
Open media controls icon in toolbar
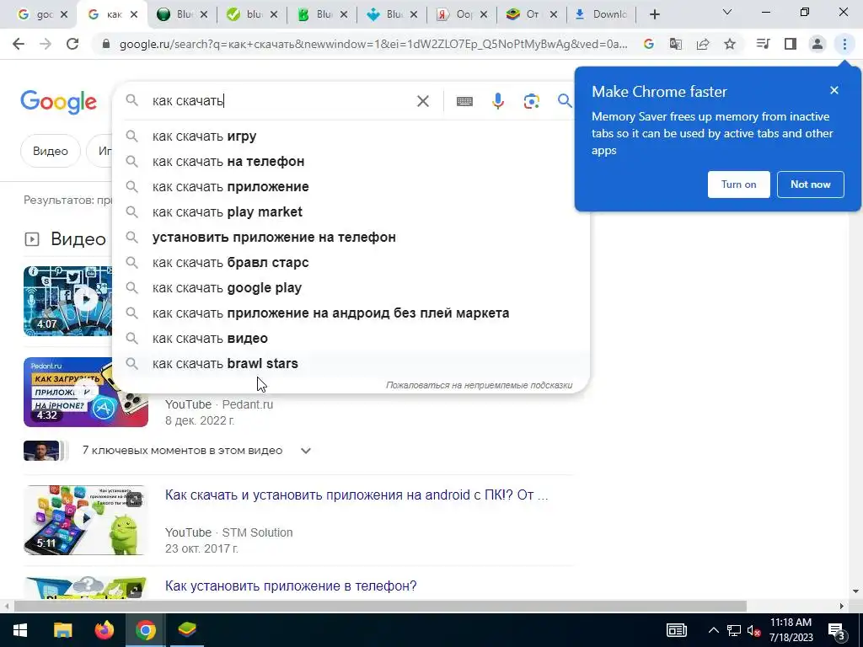(763, 44)
